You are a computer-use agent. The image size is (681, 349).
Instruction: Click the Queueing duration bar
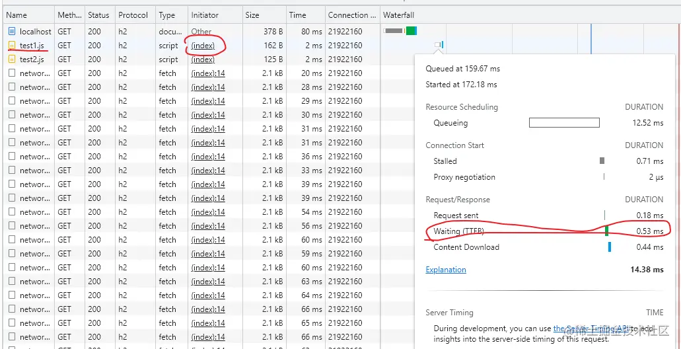564,122
